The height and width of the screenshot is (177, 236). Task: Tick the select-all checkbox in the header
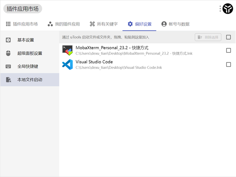click(228, 37)
